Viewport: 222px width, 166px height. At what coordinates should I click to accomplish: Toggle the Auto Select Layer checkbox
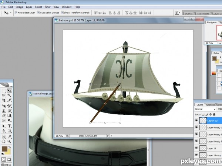16,13
